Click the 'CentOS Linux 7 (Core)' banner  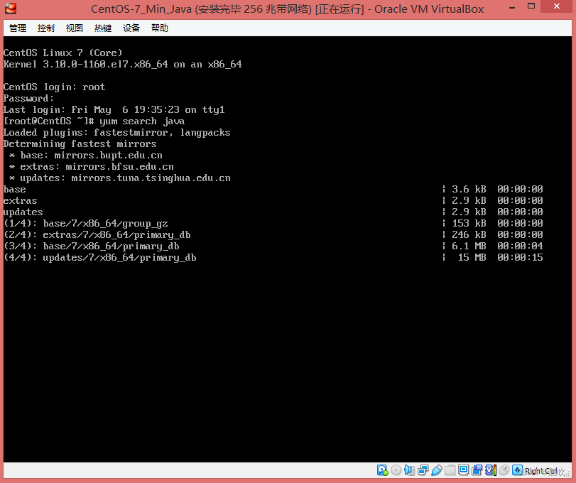[63, 53]
